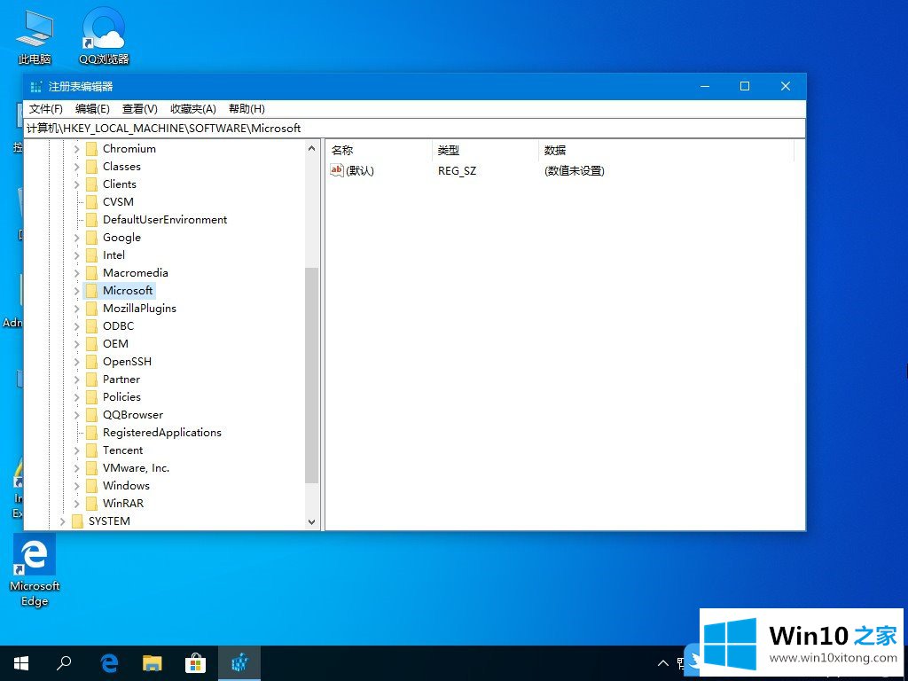Click the (默认) string value icon

pos(336,170)
